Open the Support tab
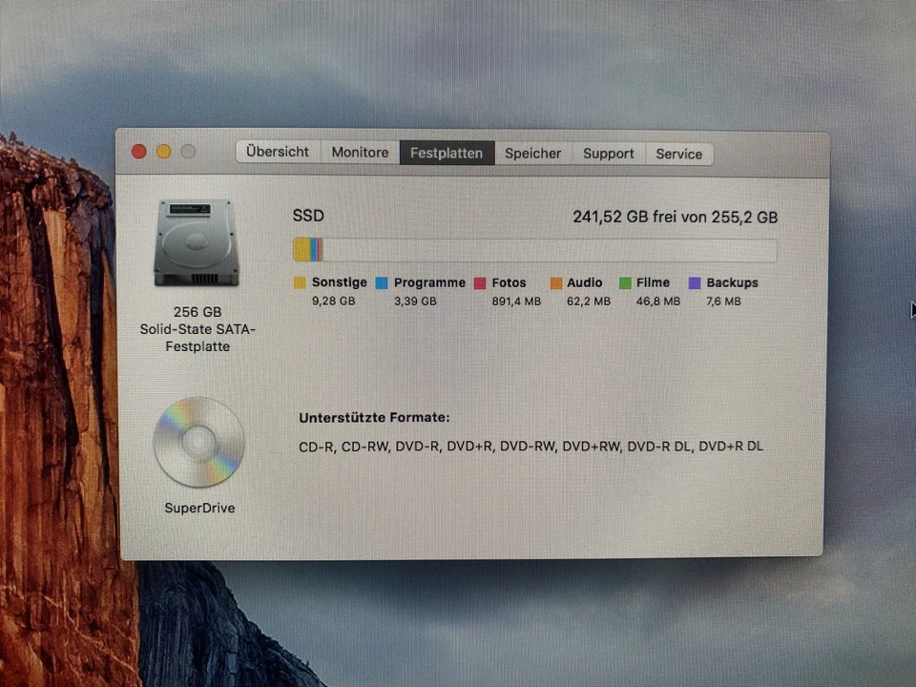Viewport: 916px width, 687px height. (x=608, y=153)
